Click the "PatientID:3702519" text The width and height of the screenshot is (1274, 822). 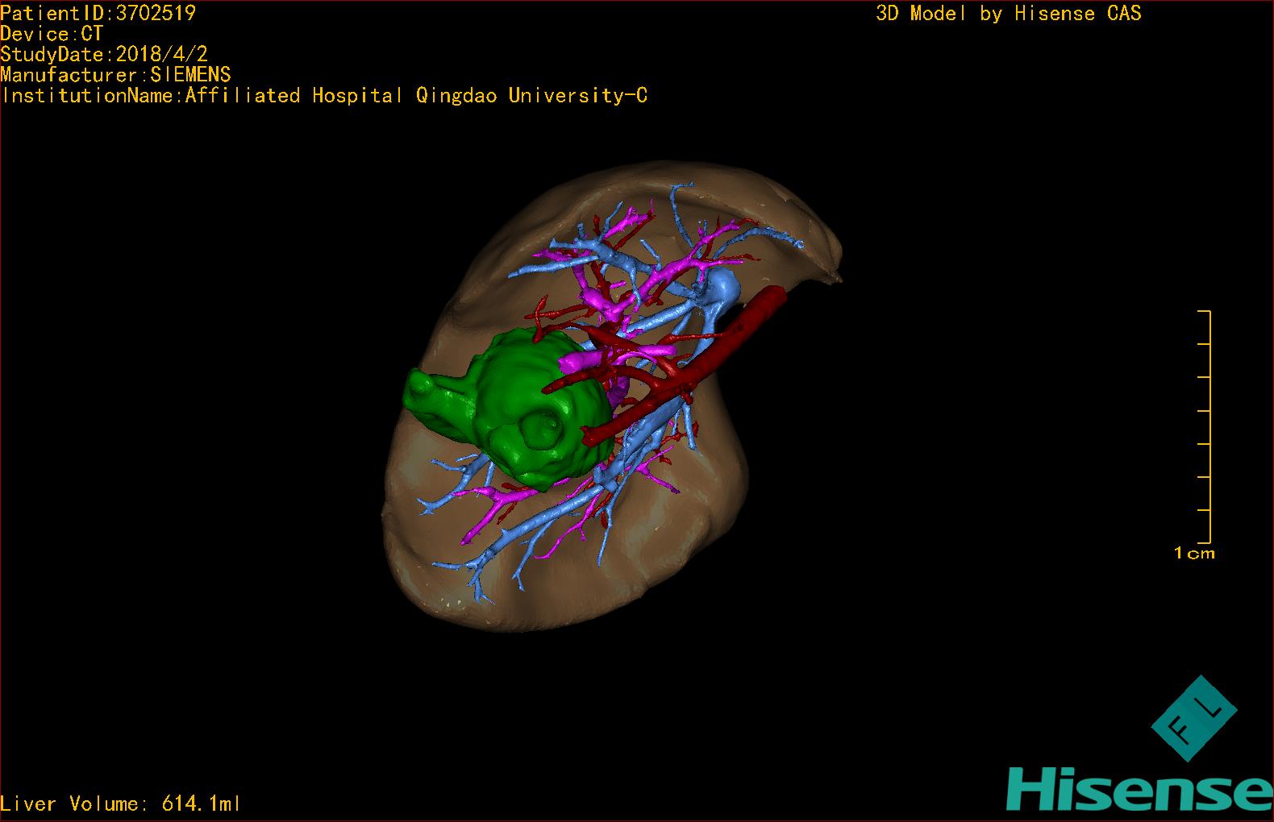point(98,13)
